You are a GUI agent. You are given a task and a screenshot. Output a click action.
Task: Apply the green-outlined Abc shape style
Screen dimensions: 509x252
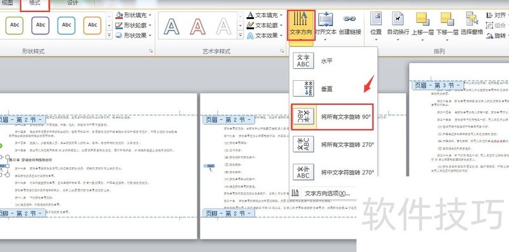(15, 25)
